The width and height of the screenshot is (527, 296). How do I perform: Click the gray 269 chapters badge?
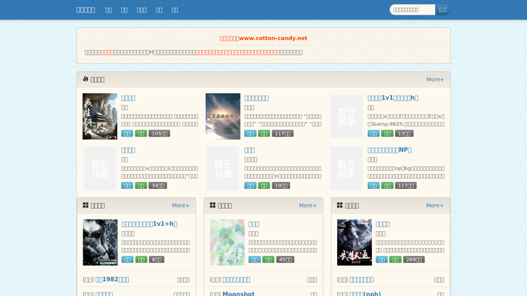(x=414, y=260)
